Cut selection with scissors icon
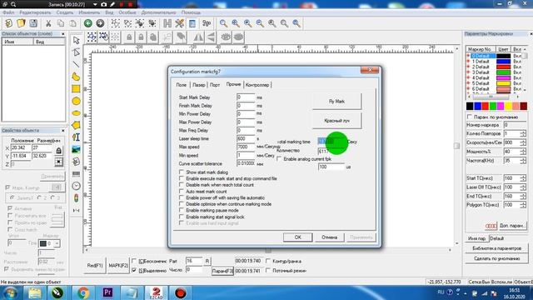The width and height of the screenshot is (533, 300). [48, 23]
